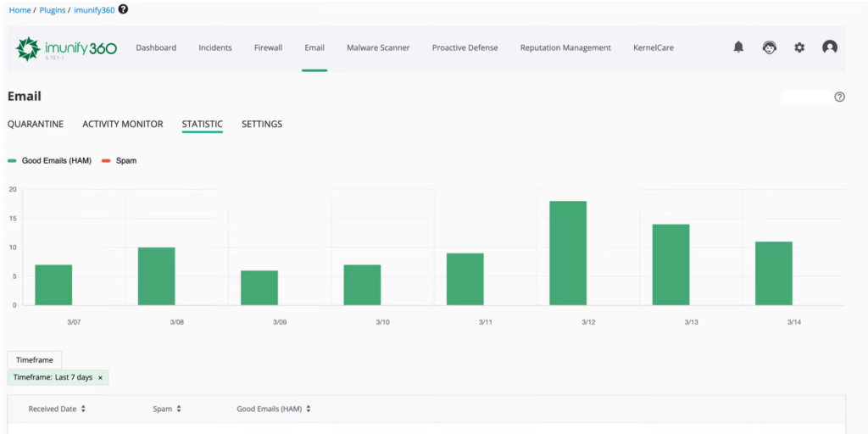Go to Plugins breadcrumb link
The width and height of the screenshot is (868, 434).
click(53, 10)
